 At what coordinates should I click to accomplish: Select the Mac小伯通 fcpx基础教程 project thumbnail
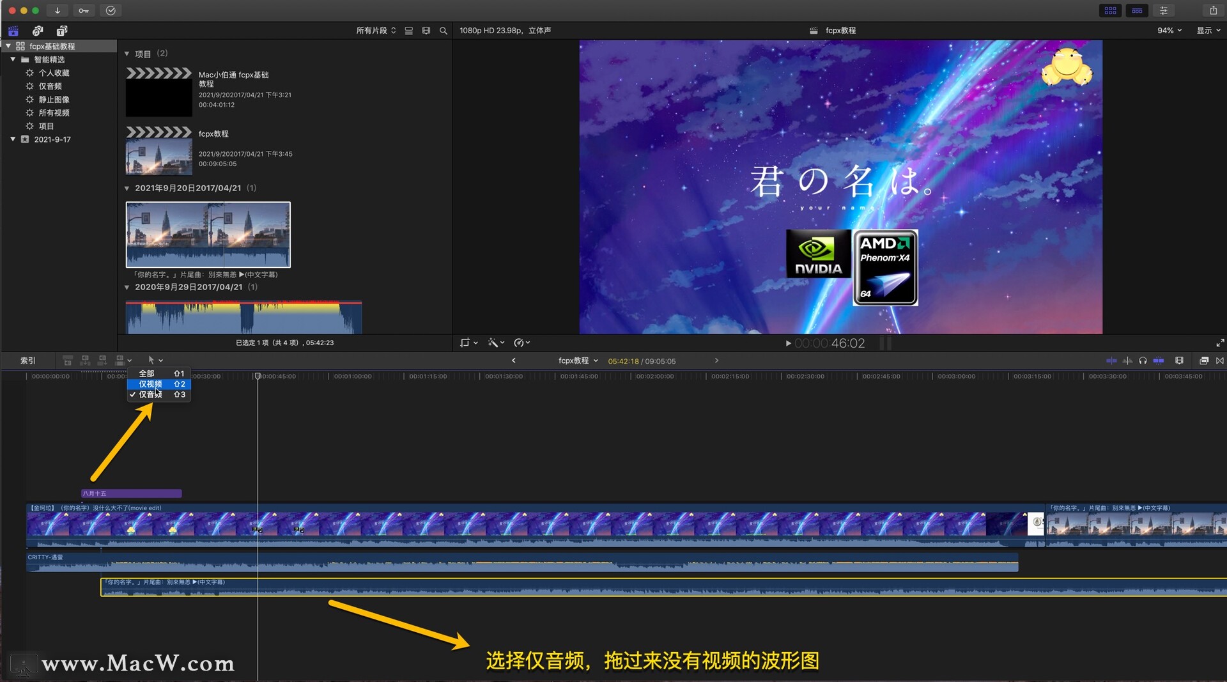[x=158, y=92]
